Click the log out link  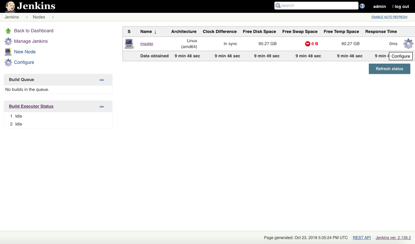click(x=402, y=6)
